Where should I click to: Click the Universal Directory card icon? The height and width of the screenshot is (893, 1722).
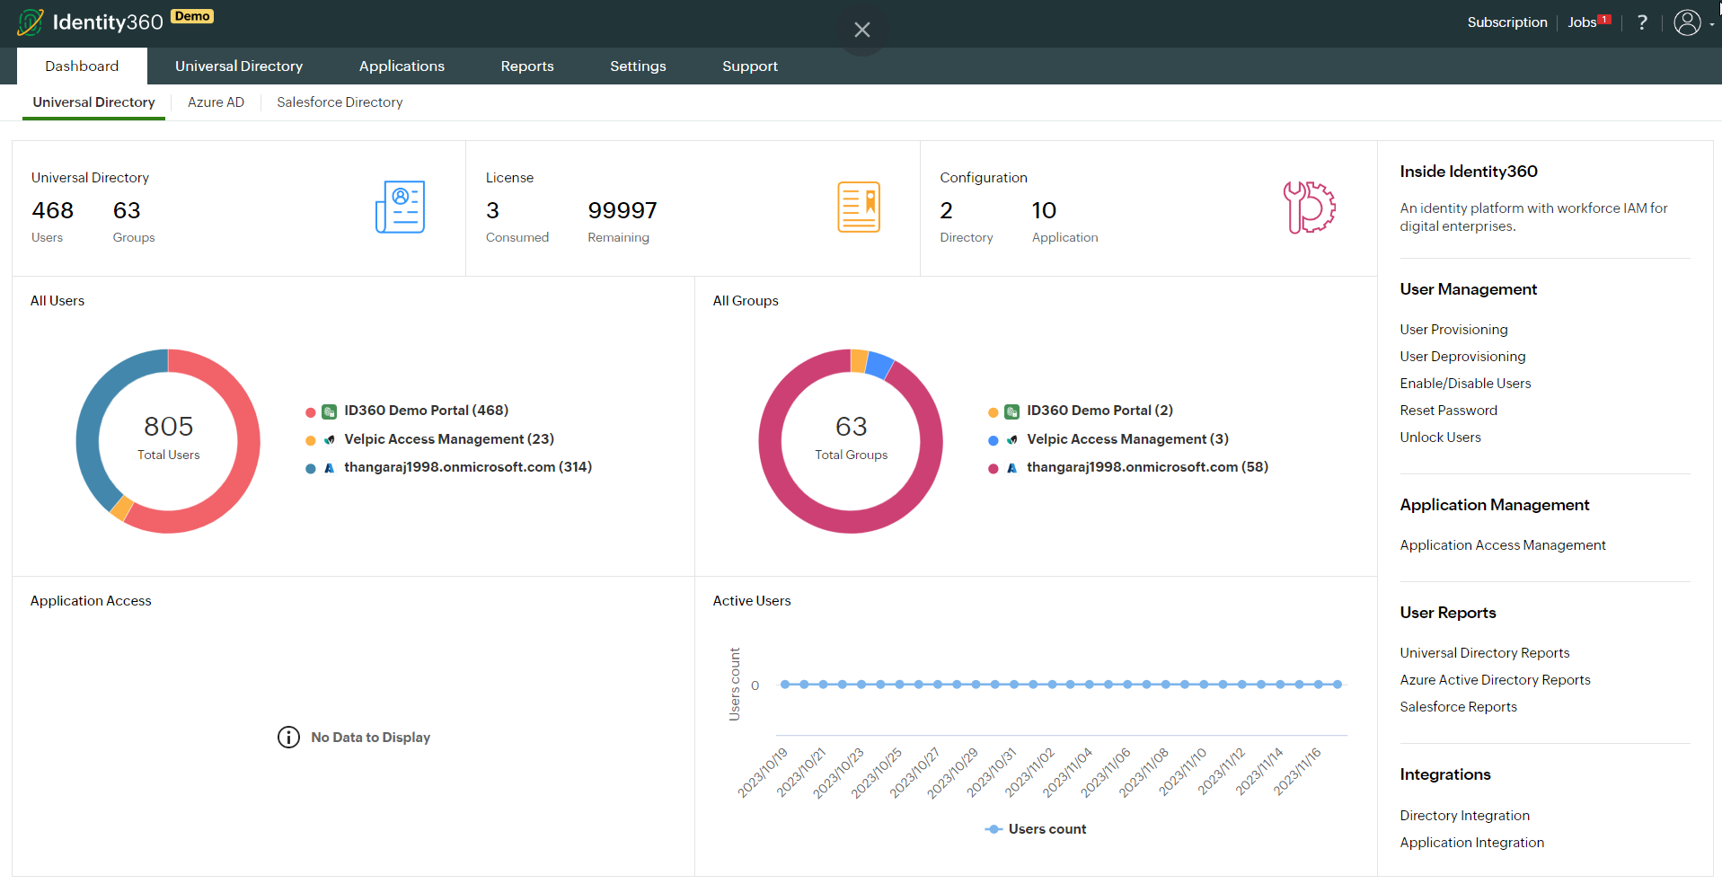(400, 207)
